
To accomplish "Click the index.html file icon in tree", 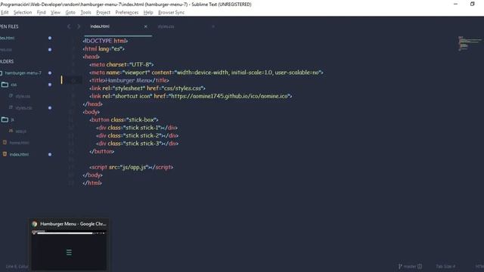I will 5,154.
